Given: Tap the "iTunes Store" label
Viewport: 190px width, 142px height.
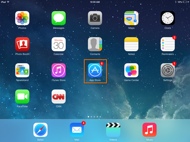Looking at the screenshot, I should pyautogui.click(x=59, y=80).
